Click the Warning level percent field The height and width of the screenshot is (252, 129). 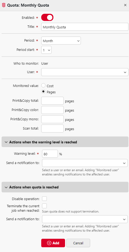(50, 154)
